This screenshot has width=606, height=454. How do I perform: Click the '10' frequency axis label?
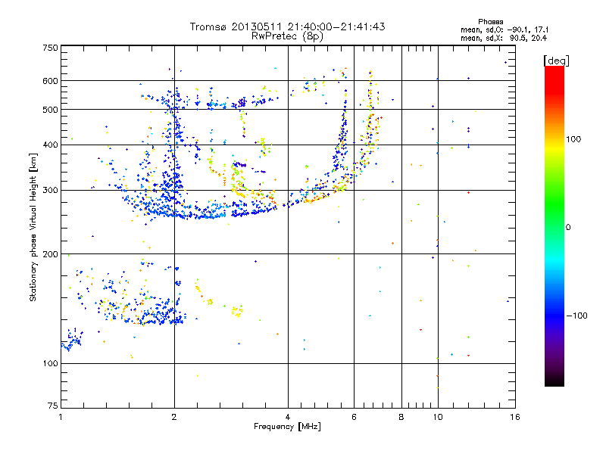[x=438, y=417]
